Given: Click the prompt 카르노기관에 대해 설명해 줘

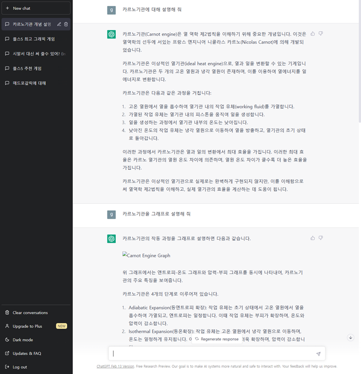Looking at the screenshot, I should click(152, 9).
